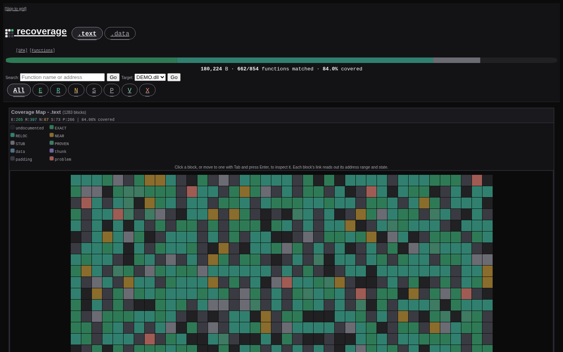Click the padding legend swatch
The width and height of the screenshot is (563, 352).
pyautogui.click(x=13, y=158)
